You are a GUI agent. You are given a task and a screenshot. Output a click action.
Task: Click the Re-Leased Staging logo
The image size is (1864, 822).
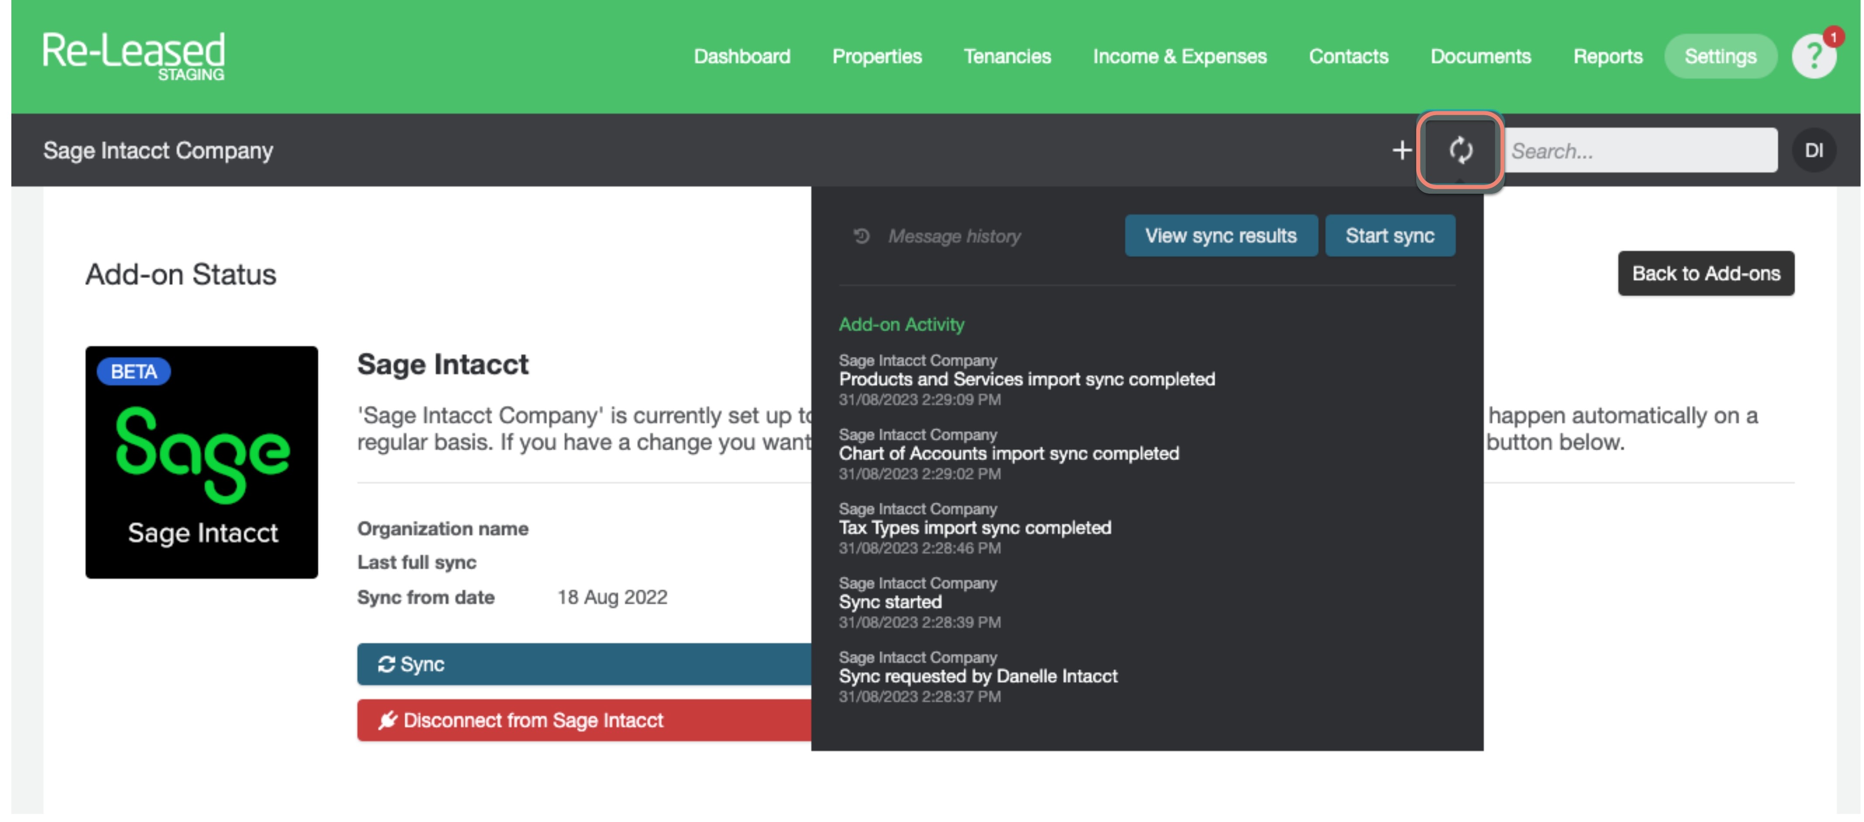[x=133, y=56]
